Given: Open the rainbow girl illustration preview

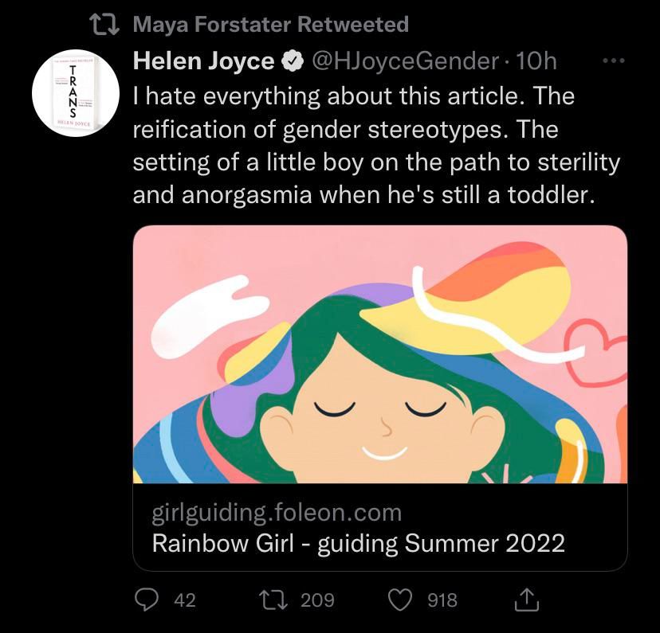Looking at the screenshot, I should pos(380,354).
